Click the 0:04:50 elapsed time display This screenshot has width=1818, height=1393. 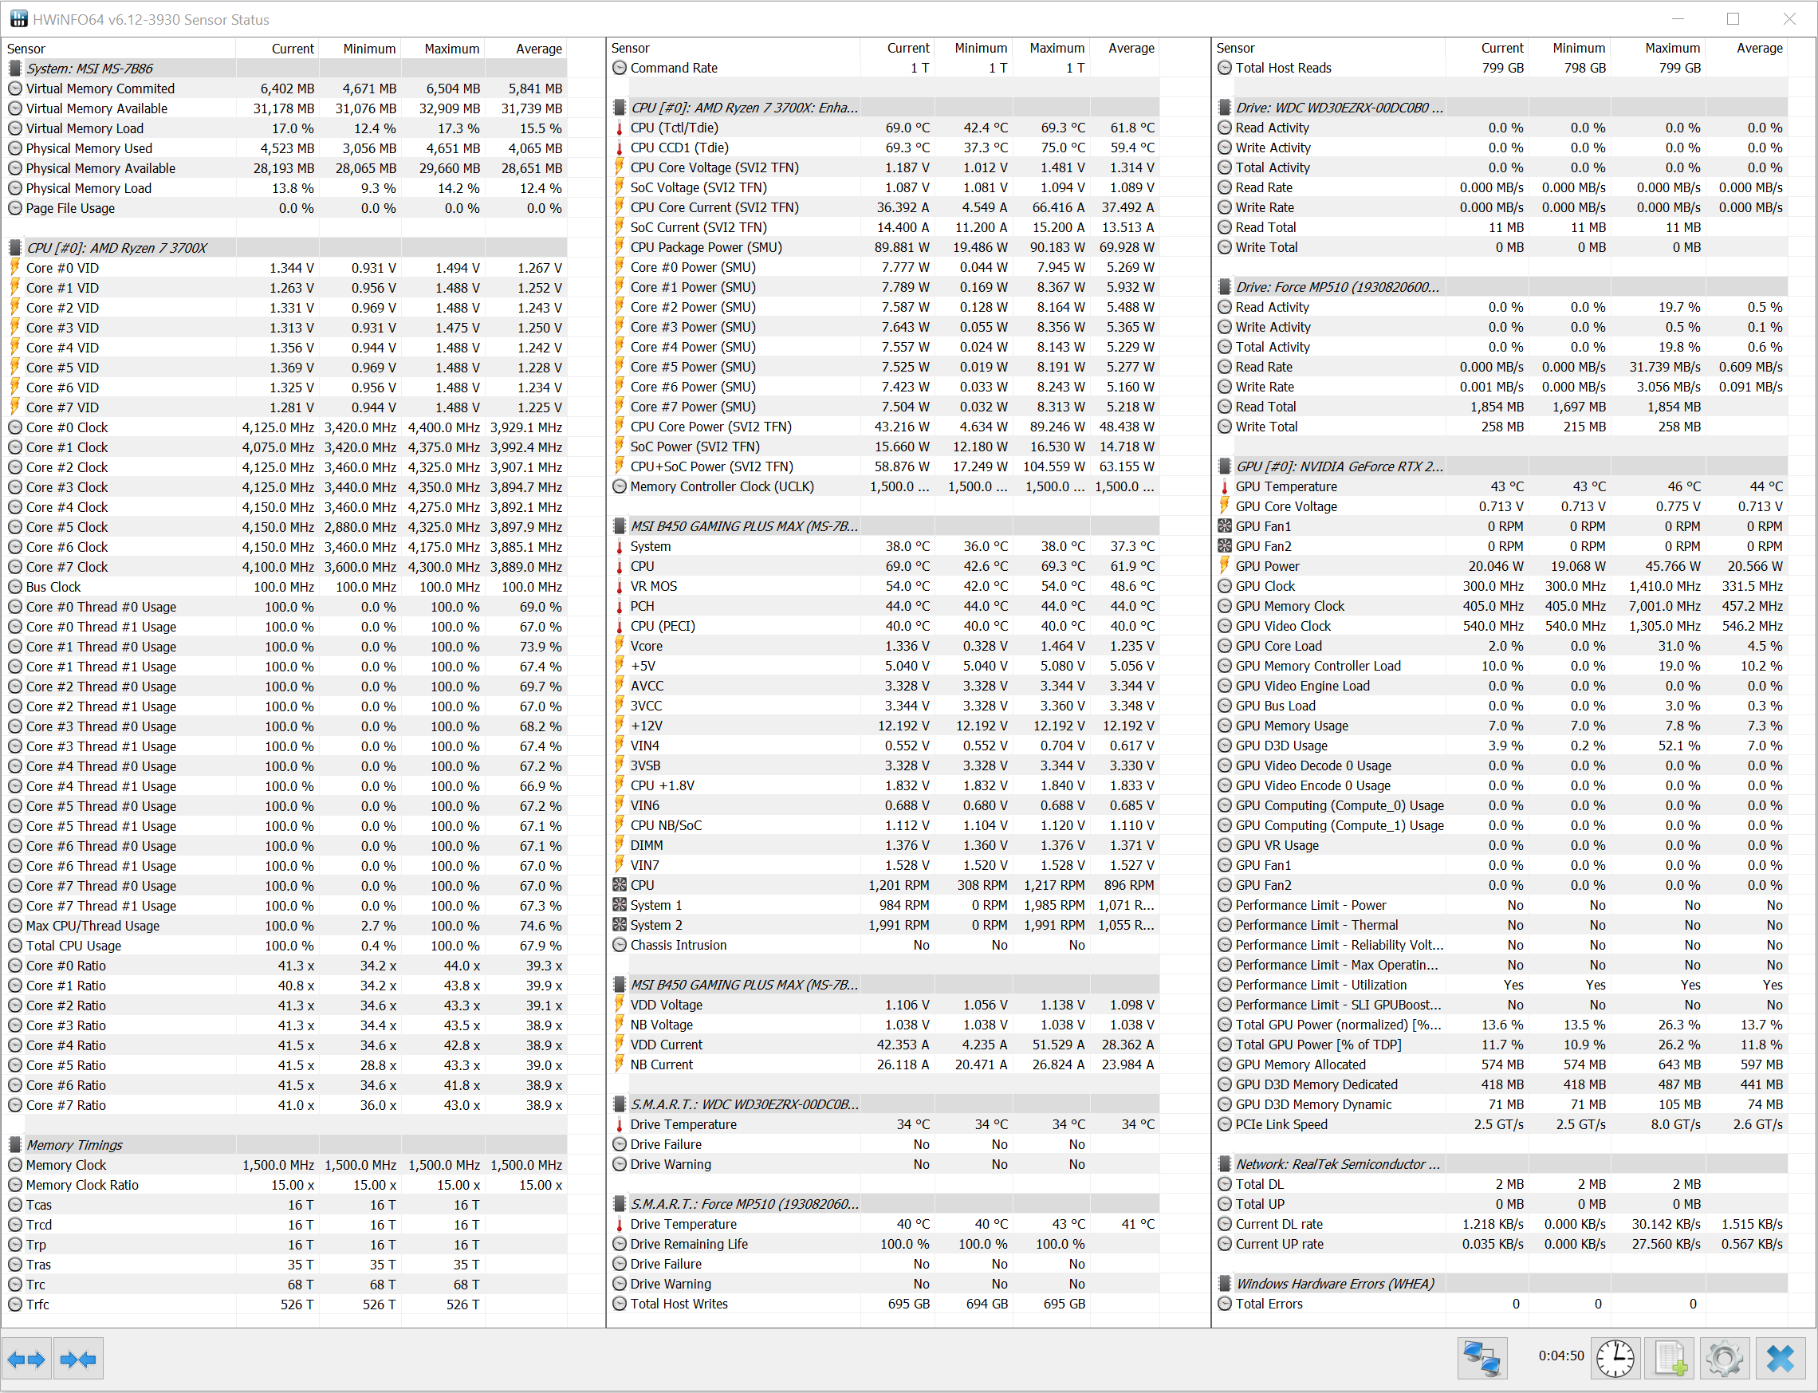(x=1560, y=1356)
